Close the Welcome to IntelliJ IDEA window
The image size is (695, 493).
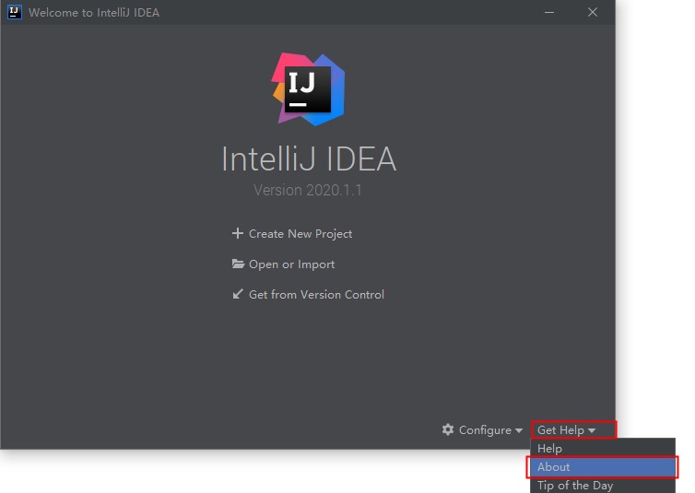[x=593, y=13]
